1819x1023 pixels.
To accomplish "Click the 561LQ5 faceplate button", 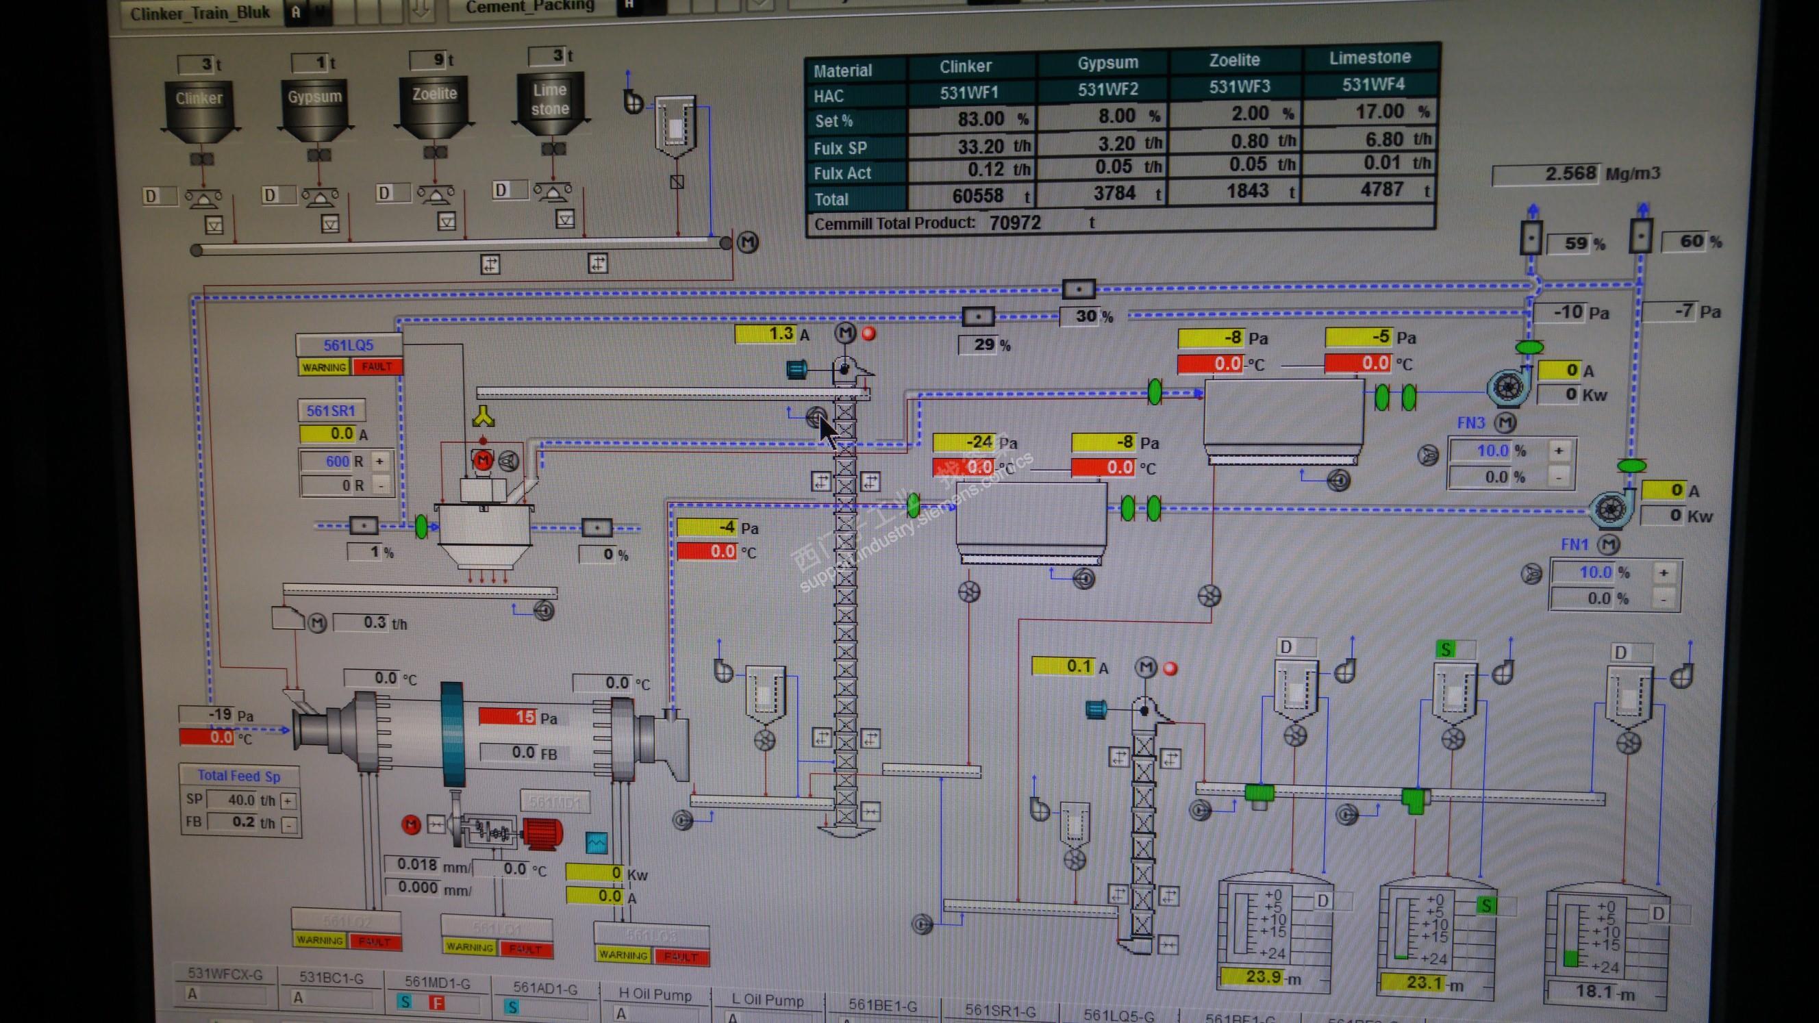I will (348, 345).
